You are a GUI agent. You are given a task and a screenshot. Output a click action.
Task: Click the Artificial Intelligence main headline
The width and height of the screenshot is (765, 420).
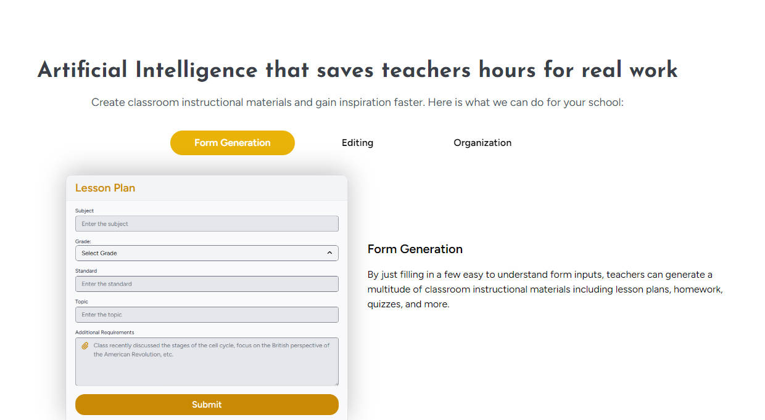point(357,70)
